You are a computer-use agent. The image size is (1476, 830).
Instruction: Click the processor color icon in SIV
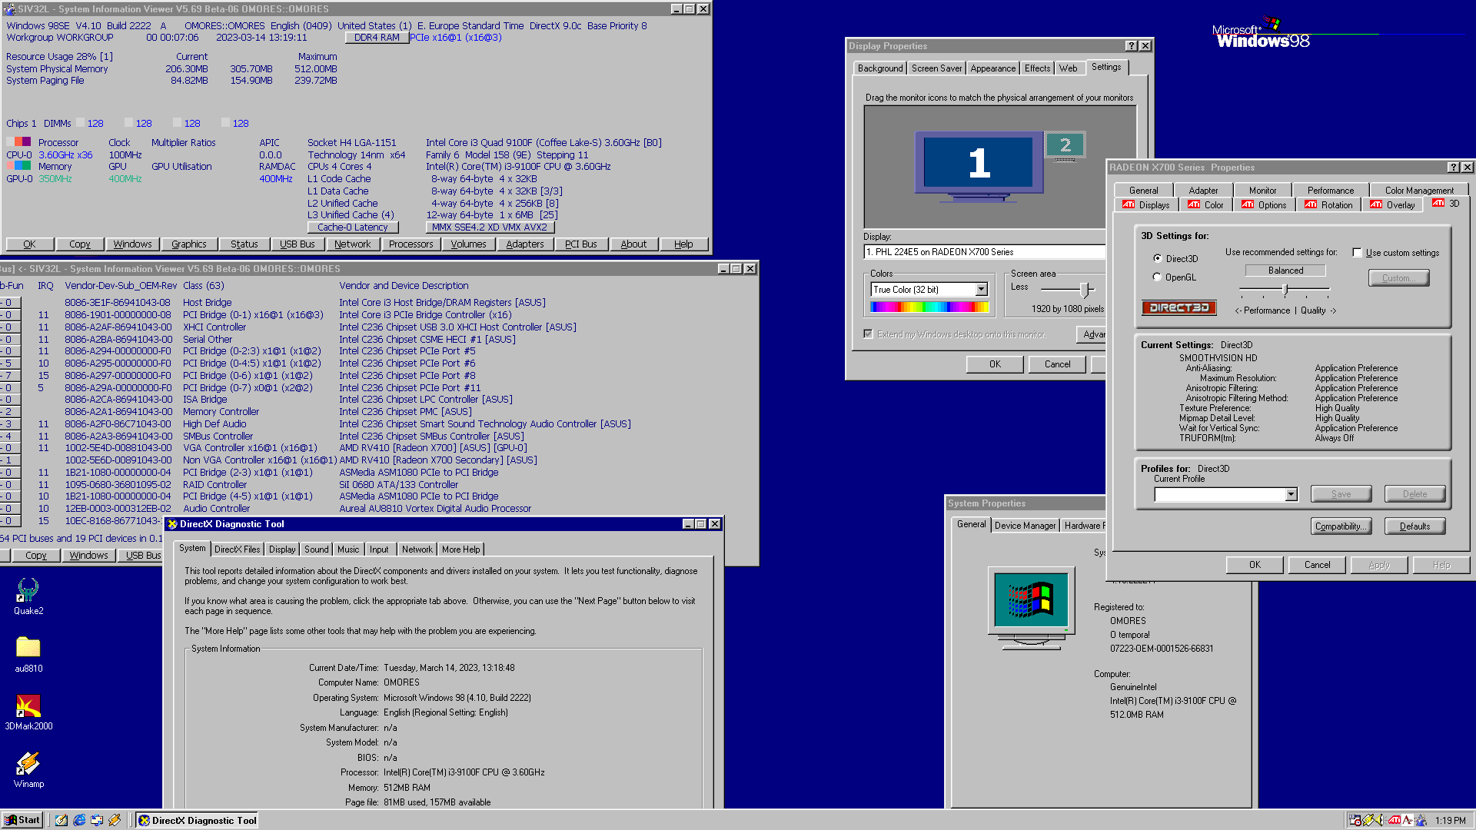click(18, 142)
